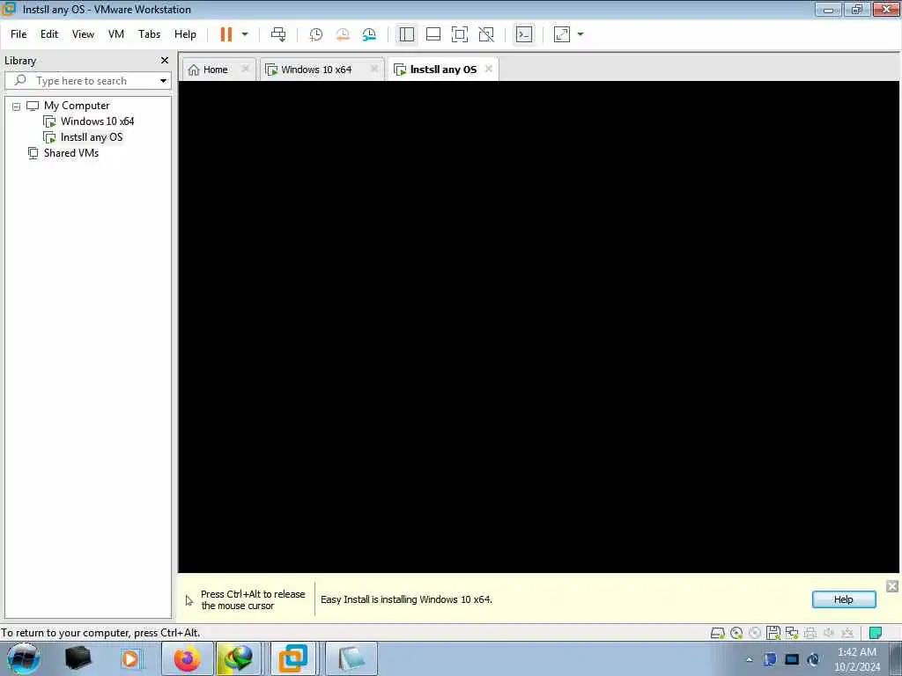Screen dimensions: 902x676
Task: Open the Windows Start menu
Action: [24, 658]
